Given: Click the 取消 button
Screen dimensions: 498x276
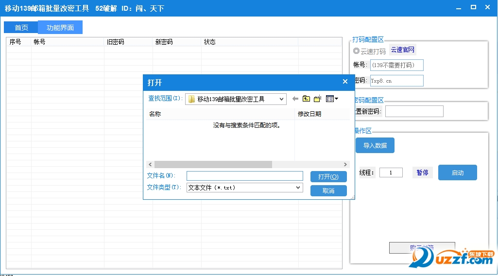Looking at the screenshot, I should (x=328, y=191).
